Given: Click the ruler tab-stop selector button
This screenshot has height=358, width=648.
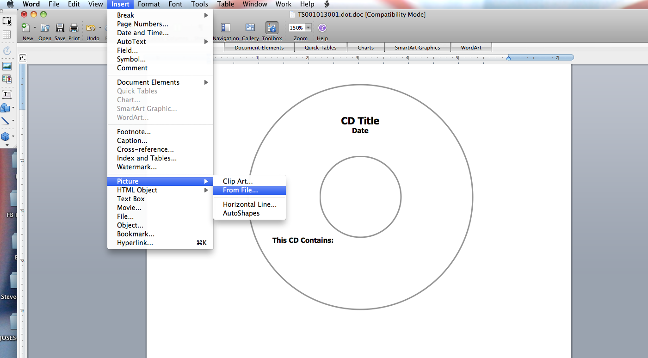Looking at the screenshot, I should click(23, 58).
